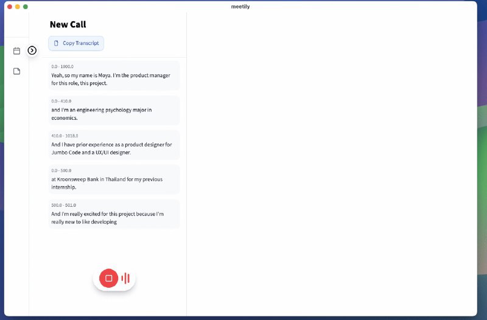The image size is (487, 320).
Task: Expand the sidebar with the chevron arrow
Action: [32, 50]
